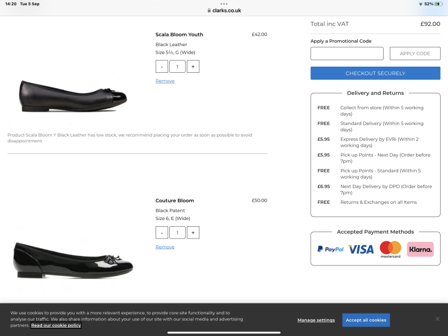
Task: Click the Couture Bloom product title
Action: click(175, 200)
